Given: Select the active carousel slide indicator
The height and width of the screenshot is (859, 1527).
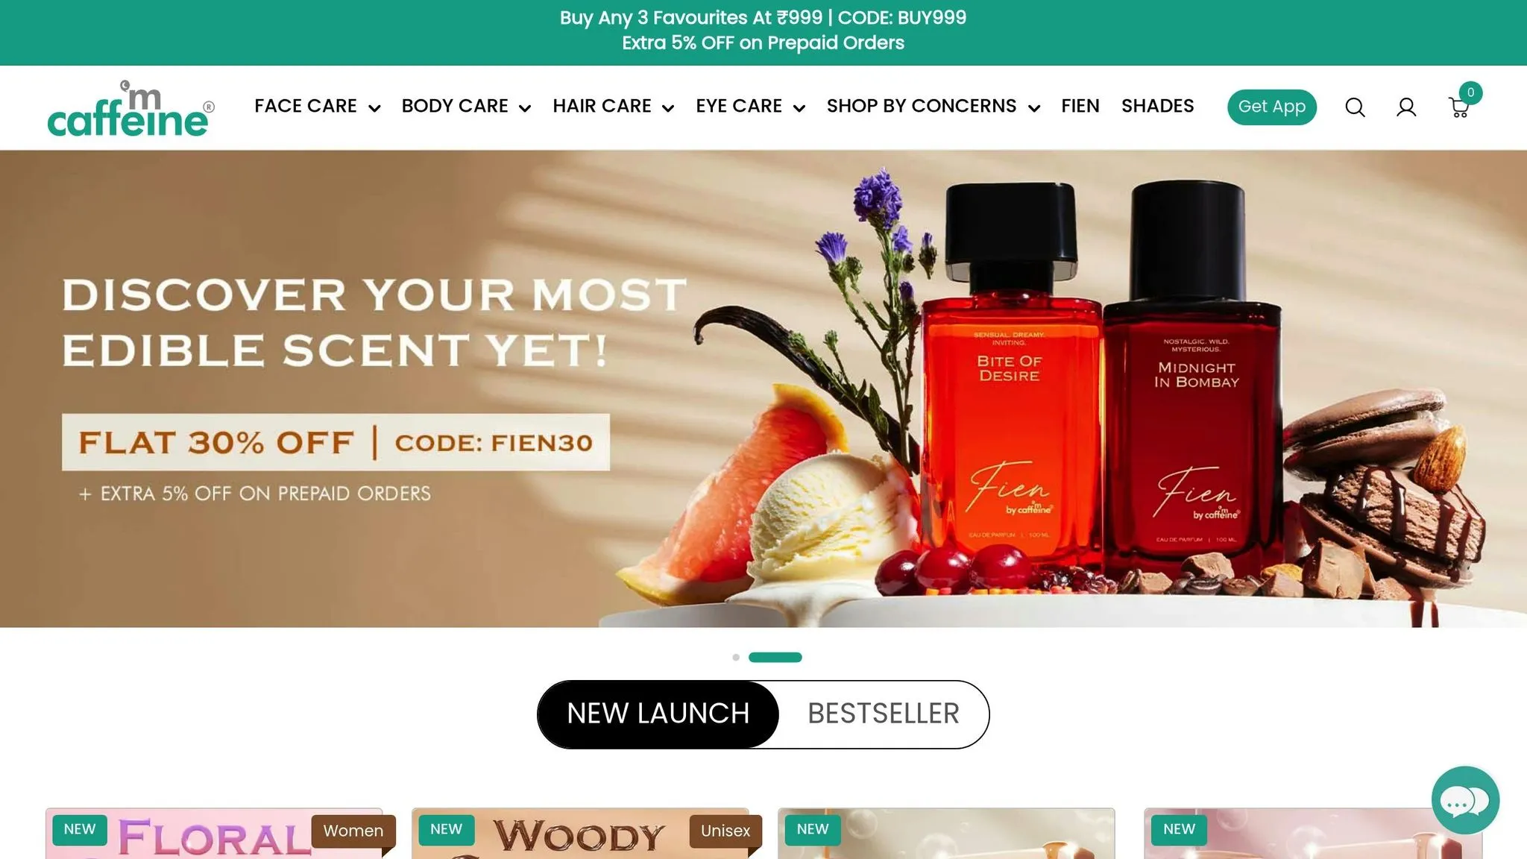Looking at the screenshot, I should point(775,657).
